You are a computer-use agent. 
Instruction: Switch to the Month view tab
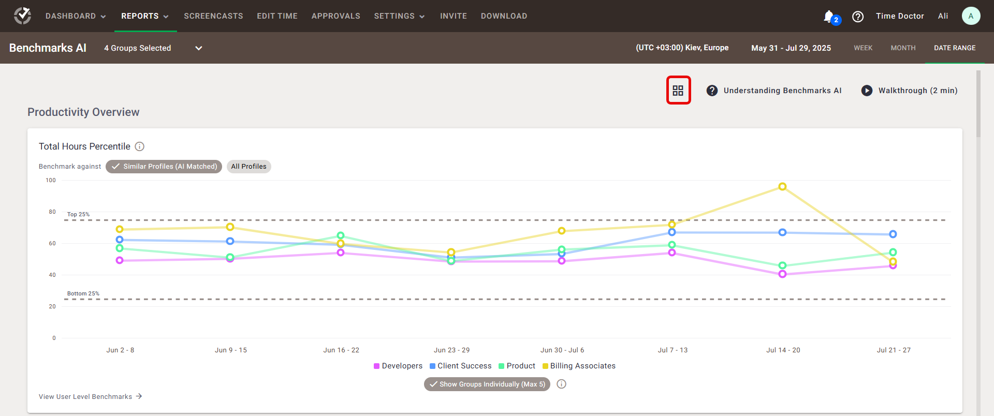pos(903,48)
